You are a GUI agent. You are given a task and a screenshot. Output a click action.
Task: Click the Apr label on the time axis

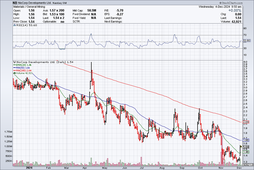[85, 168]
